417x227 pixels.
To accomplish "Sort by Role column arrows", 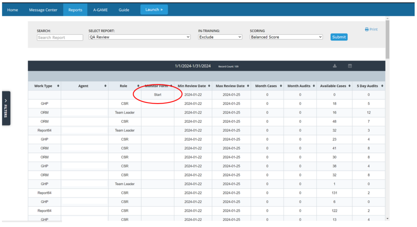I will 138,86.
